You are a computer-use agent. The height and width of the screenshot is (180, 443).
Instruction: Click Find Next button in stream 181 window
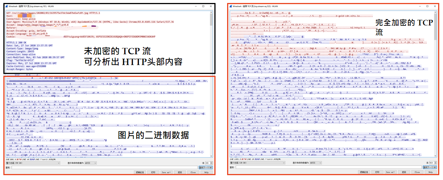click(x=205, y=168)
